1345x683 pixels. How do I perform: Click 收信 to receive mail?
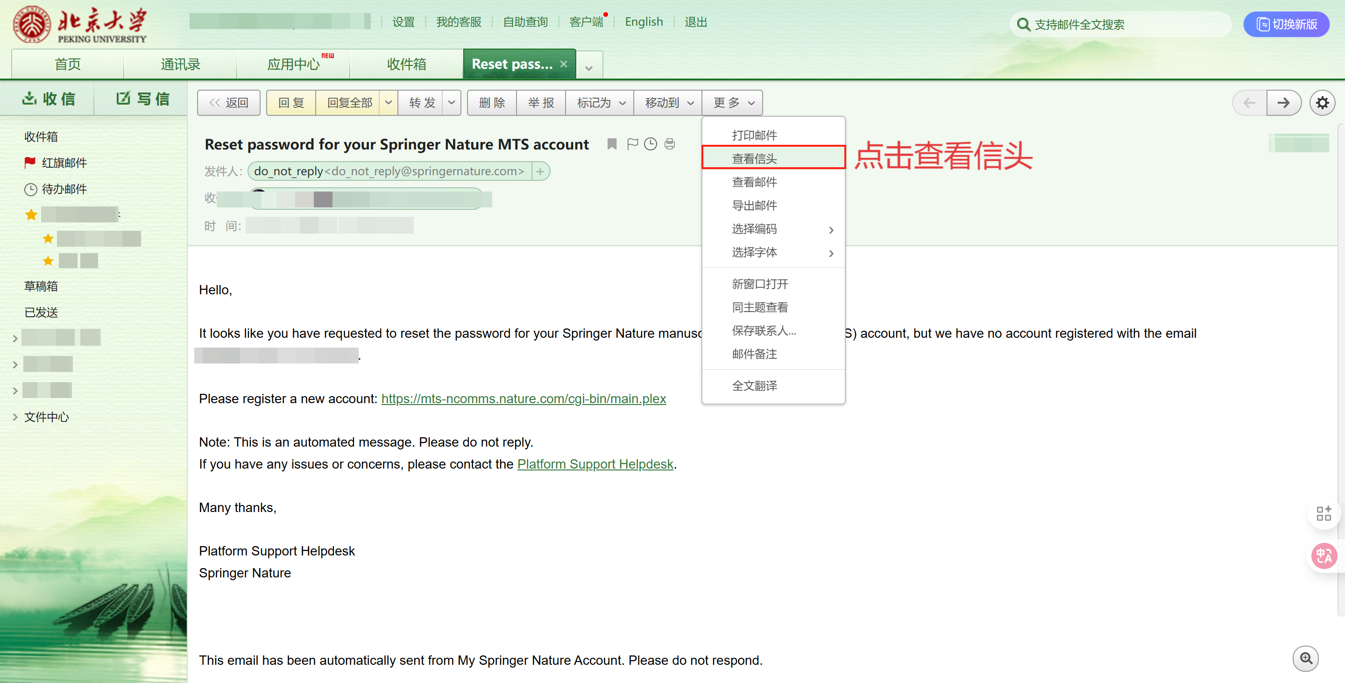click(x=49, y=99)
